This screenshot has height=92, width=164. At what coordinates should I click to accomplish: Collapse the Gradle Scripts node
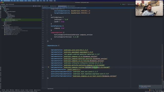pyautogui.click(x=2, y=26)
